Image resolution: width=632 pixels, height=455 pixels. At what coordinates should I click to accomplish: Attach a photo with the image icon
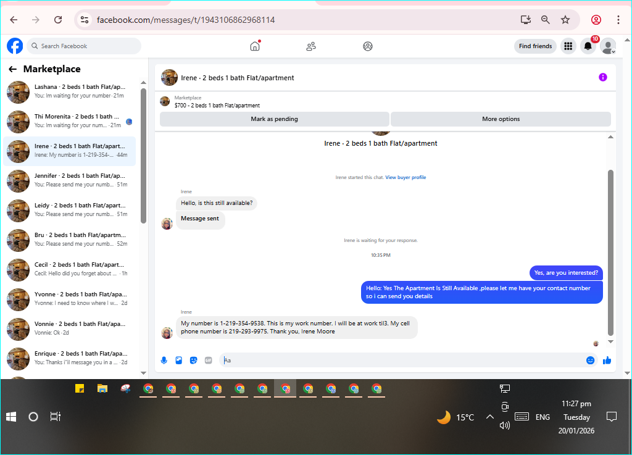pos(179,361)
